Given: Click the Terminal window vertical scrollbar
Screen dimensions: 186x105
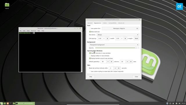Looking at the screenshot, I should 81,52.
